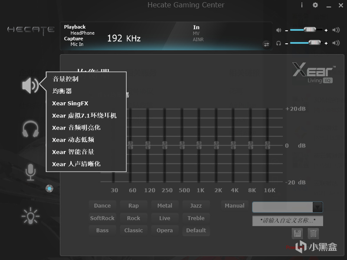Viewport: 347px width, 260px height.
Task: Increase speaker volume with plus button
Action: click(x=326, y=30)
